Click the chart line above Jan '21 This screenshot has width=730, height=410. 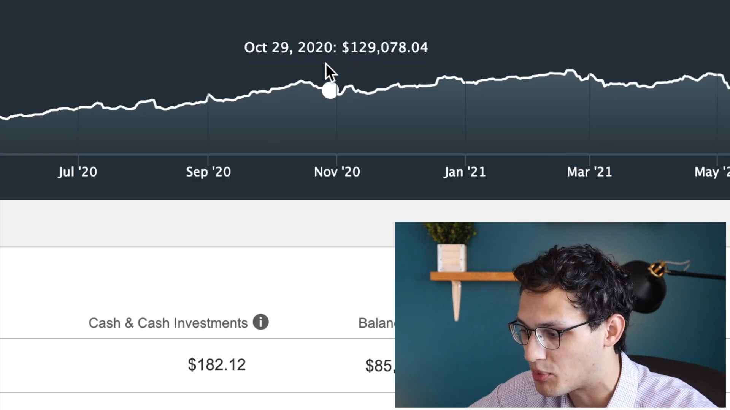tap(465, 81)
